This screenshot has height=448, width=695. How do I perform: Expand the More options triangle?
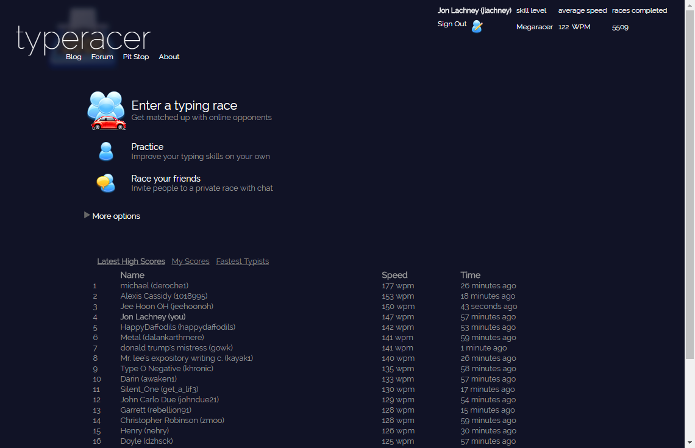point(87,215)
